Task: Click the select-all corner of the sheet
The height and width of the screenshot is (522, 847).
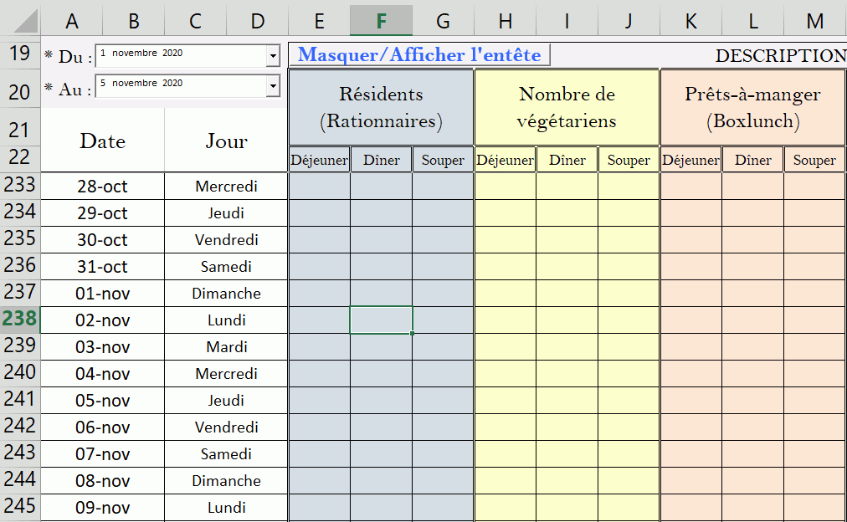Action: tap(19, 21)
